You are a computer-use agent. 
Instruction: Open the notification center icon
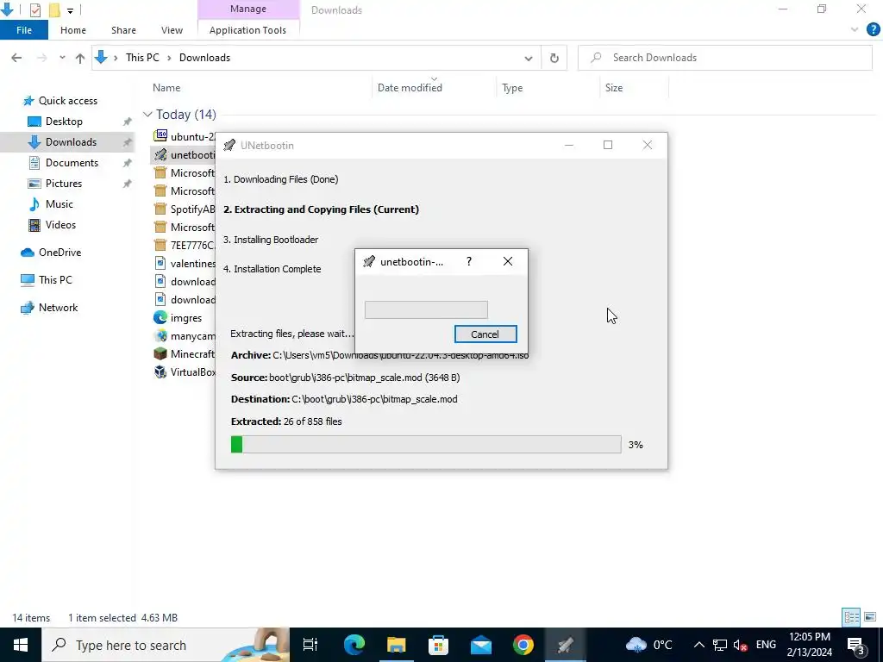coord(856,645)
